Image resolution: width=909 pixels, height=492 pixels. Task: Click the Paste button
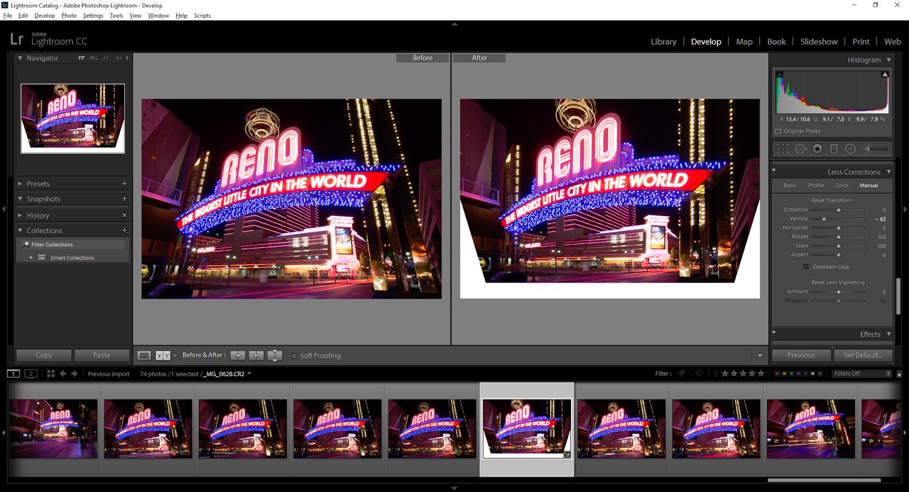click(102, 355)
